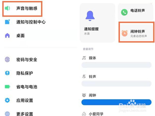Click the green phone ringtone icon
The height and width of the screenshot is (116, 155).
pyautogui.click(x=124, y=12)
